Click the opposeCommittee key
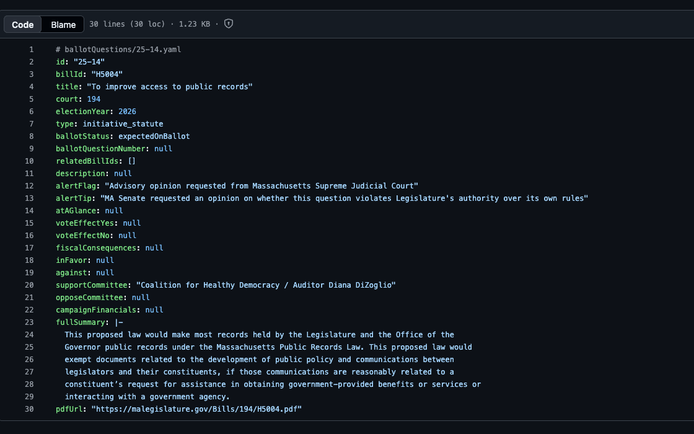This screenshot has width=694, height=434. click(89, 298)
